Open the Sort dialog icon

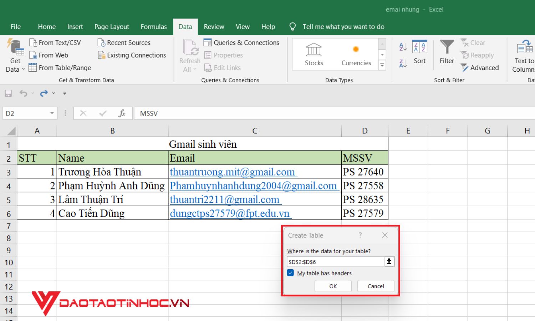pos(419,48)
